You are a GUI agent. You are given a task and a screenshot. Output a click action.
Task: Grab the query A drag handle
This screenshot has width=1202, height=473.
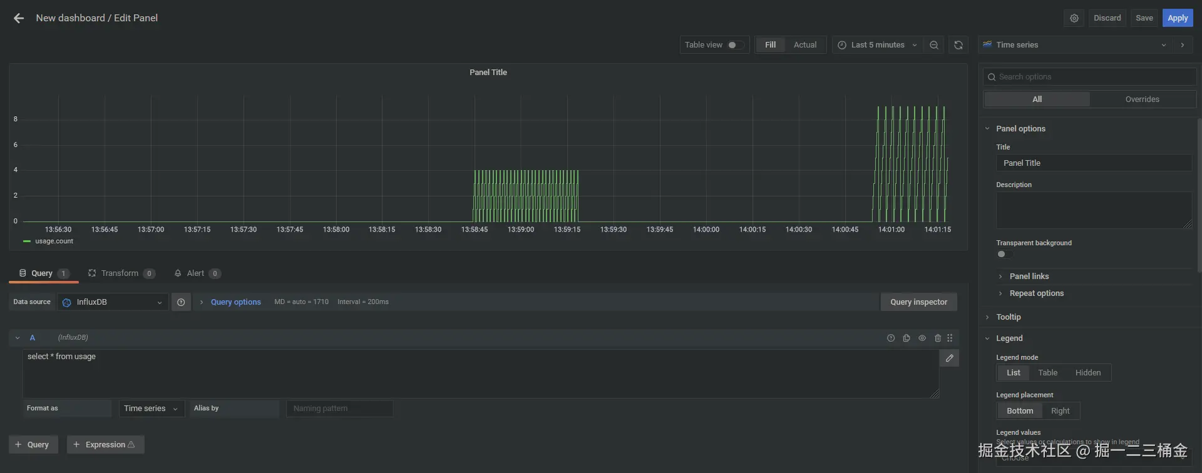point(950,338)
